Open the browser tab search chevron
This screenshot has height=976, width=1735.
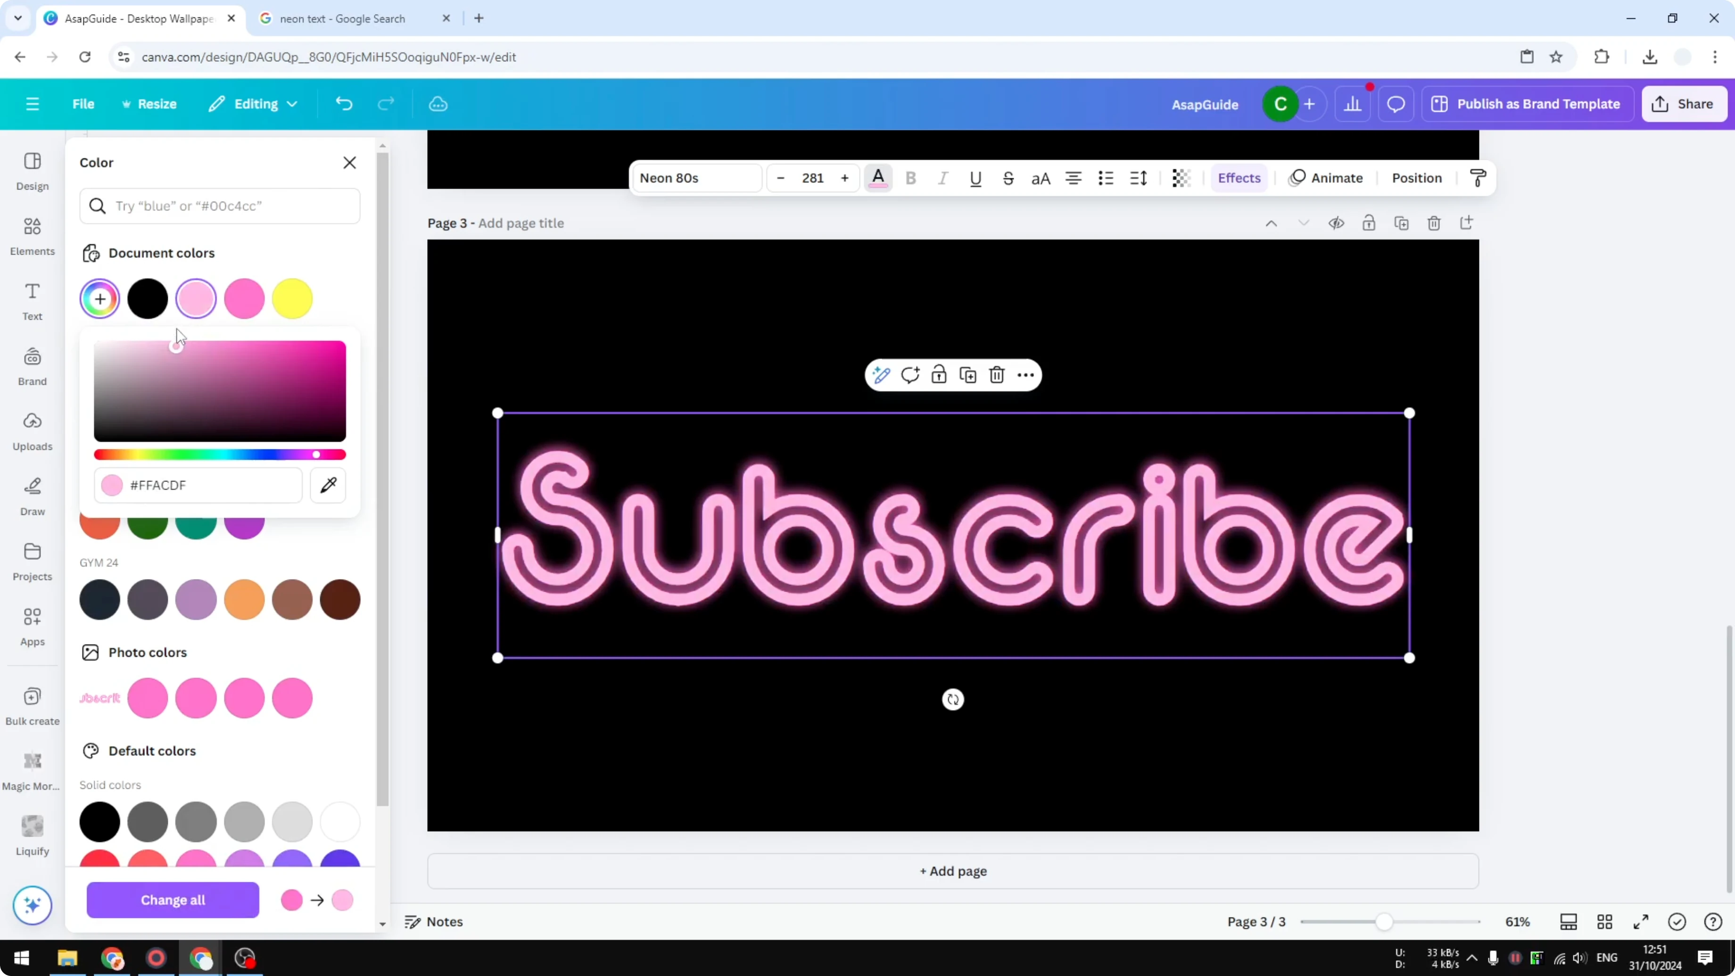pos(17,18)
